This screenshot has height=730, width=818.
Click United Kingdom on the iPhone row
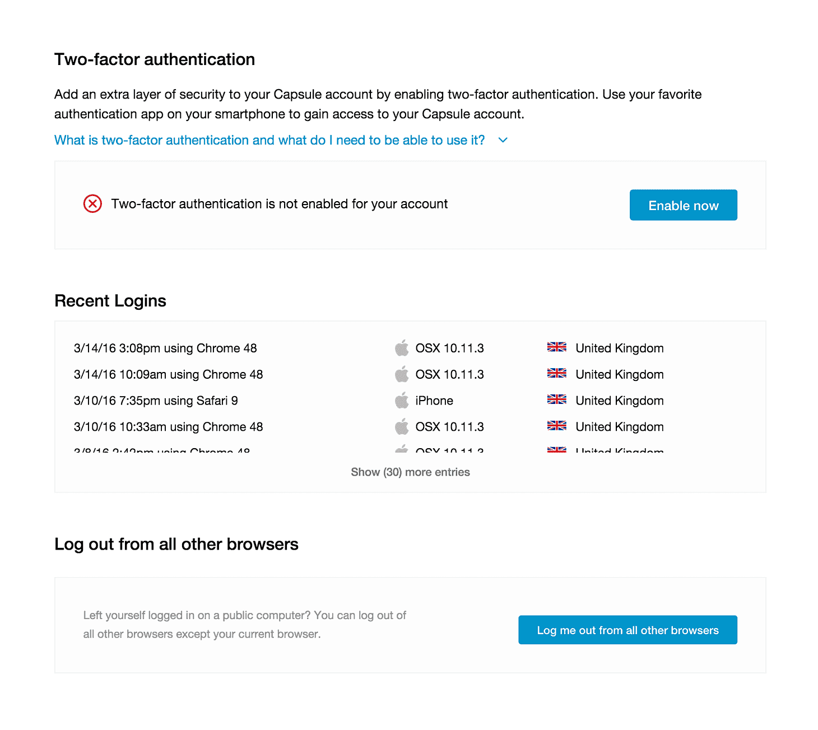click(620, 401)
